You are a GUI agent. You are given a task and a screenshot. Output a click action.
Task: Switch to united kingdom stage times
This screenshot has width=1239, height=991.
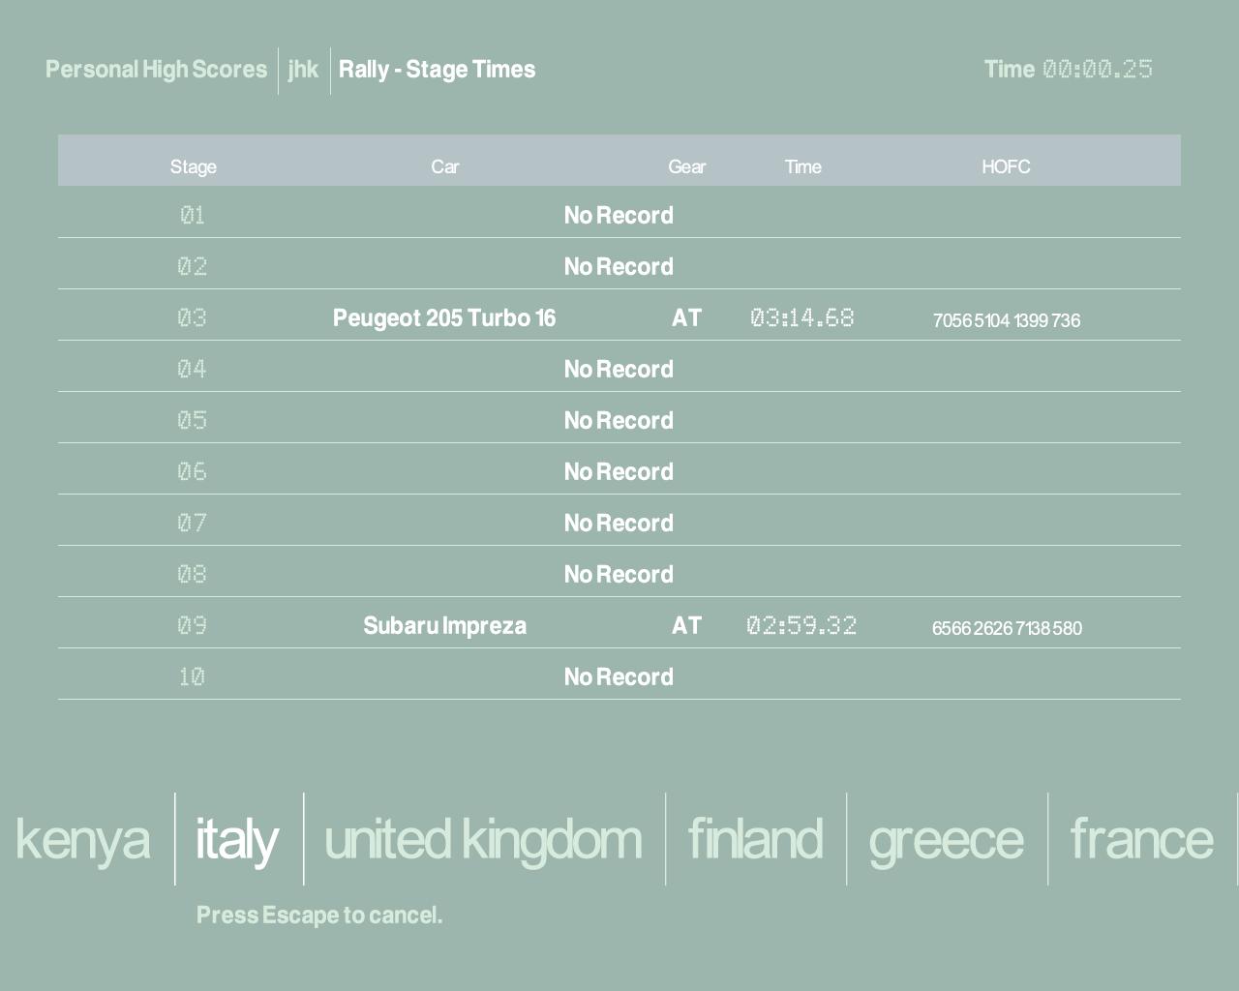pyautogui.click(x=482, y=839)
